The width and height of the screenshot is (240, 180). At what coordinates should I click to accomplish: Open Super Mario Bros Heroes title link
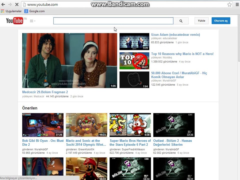[130, 143]
